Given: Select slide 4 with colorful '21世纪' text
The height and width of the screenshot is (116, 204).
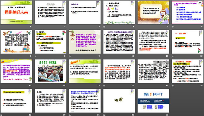Looking at the screenshot, I should 119,12.
